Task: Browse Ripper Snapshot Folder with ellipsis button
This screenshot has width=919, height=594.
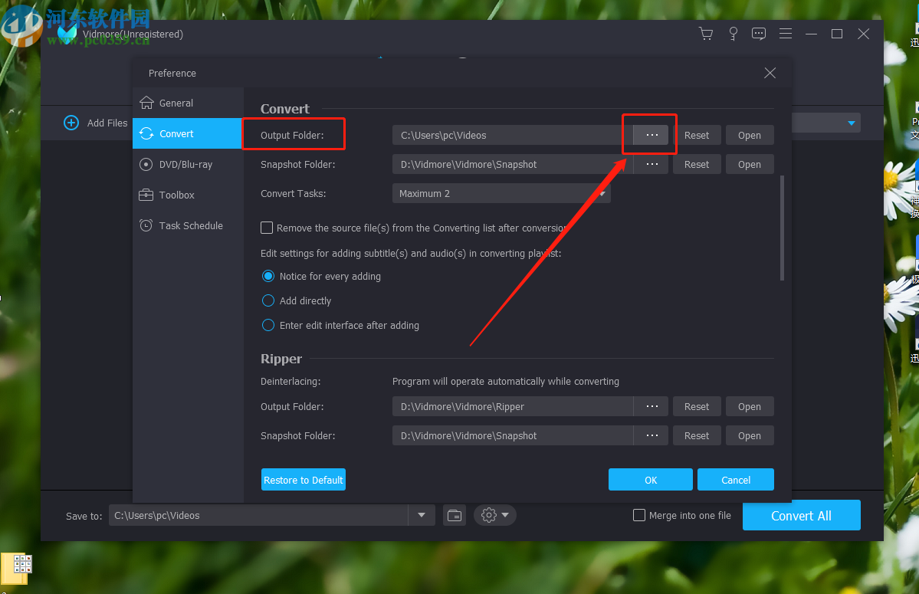Action: [652, 436]
